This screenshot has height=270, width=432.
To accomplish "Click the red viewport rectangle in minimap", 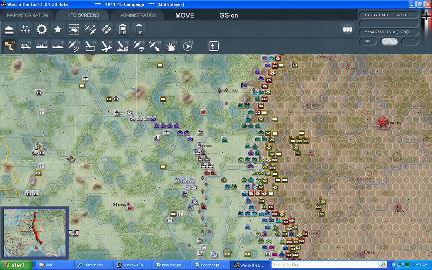I will (x=31, y=226).
